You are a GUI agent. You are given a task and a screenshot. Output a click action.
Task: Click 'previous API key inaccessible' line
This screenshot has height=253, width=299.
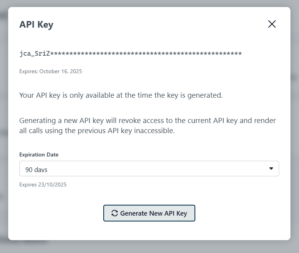tap(97, 131)
